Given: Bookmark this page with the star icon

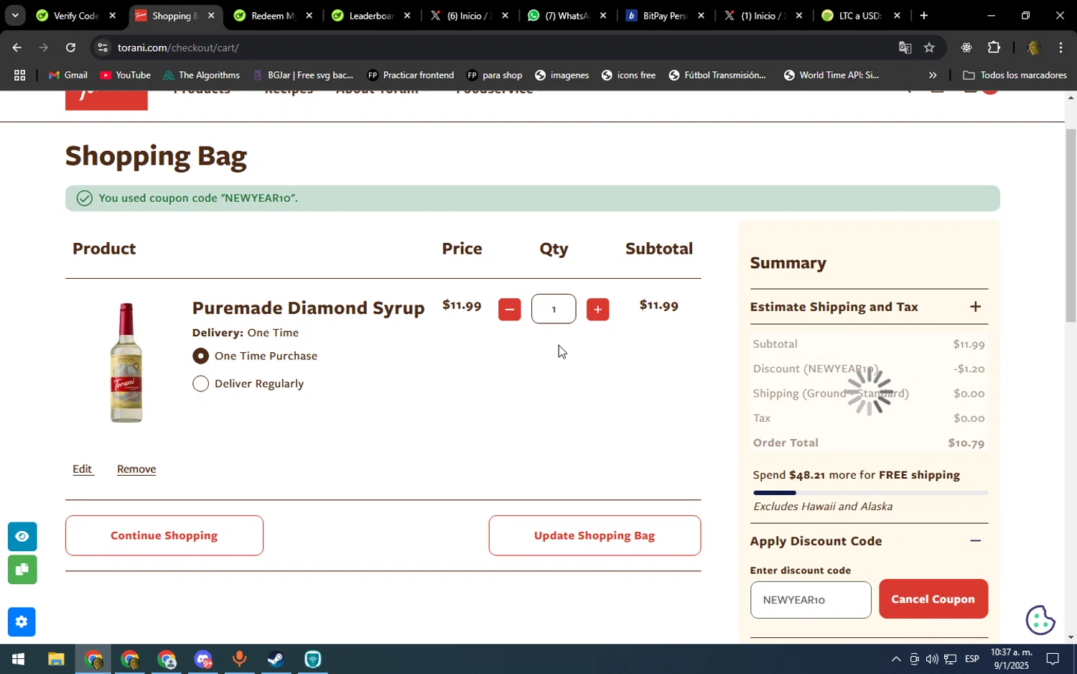Looking at the screenshot, I should [x=929, y=47].
